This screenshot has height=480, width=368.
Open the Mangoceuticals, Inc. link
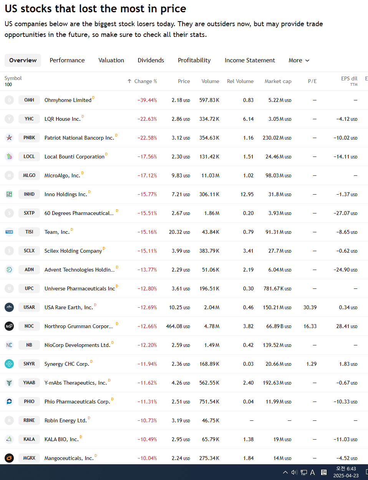click(69, 458)
